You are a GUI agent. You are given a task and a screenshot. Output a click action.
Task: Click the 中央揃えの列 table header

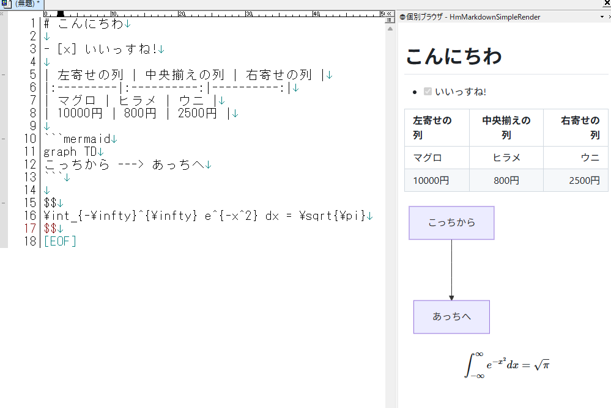pos(506,128)
